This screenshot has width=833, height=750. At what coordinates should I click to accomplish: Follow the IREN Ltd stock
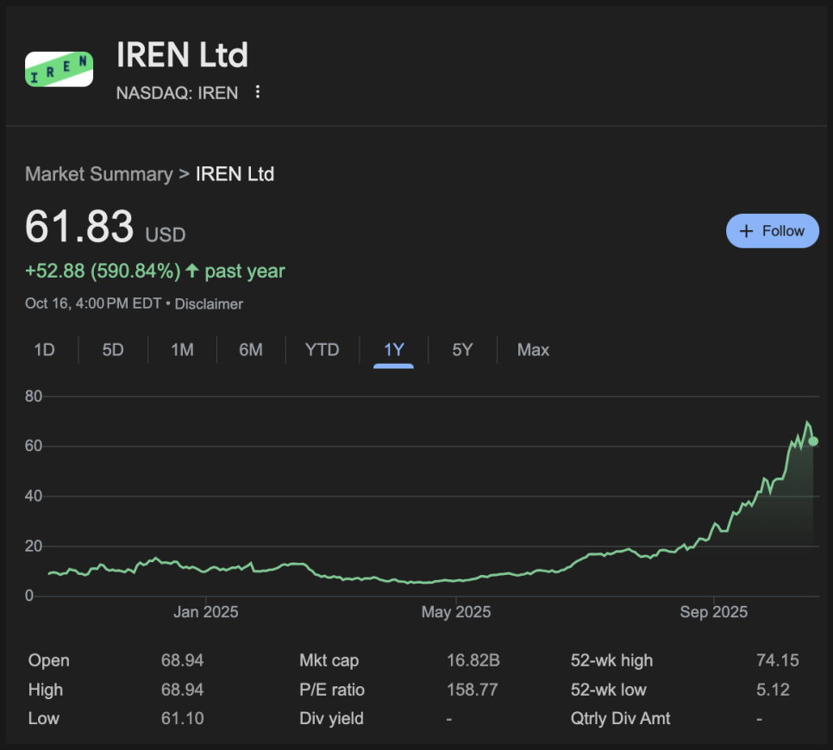772,231
